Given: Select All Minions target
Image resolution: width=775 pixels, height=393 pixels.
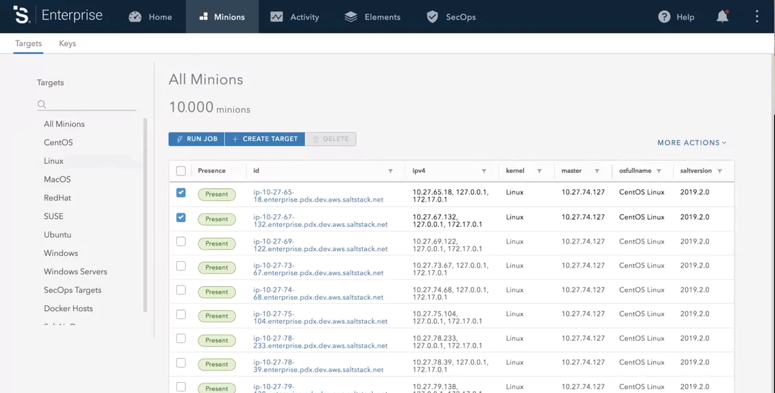Looking at the screenshot, I should [x=64, y=124].
